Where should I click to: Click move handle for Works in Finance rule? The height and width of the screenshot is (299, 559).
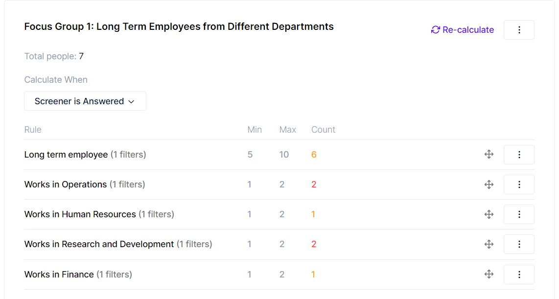point(489,275)
